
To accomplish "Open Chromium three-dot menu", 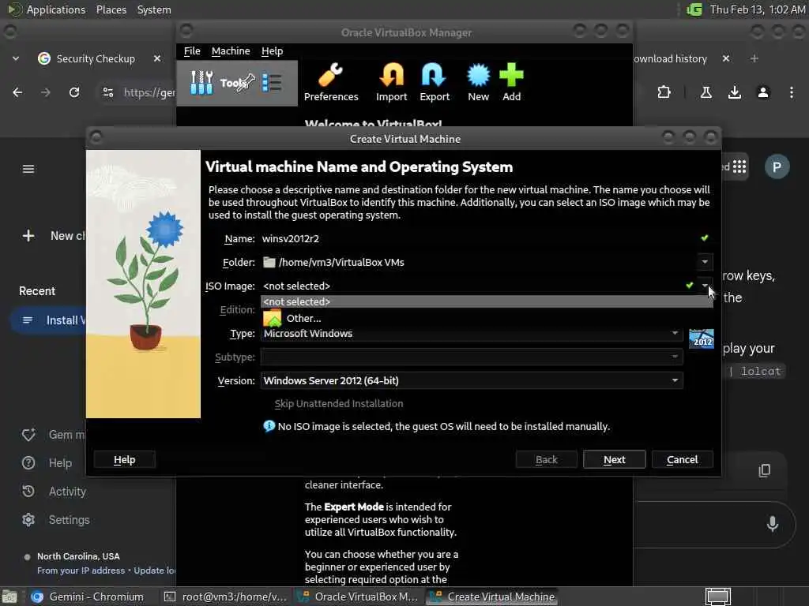I will pyautogui.click(x=792, y=92).
